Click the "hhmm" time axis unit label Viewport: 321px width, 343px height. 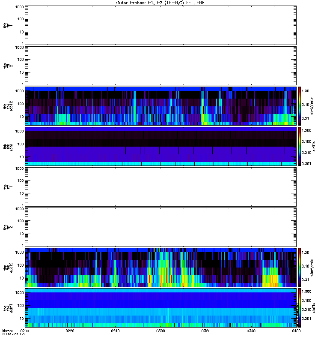(x=7, y=331)
